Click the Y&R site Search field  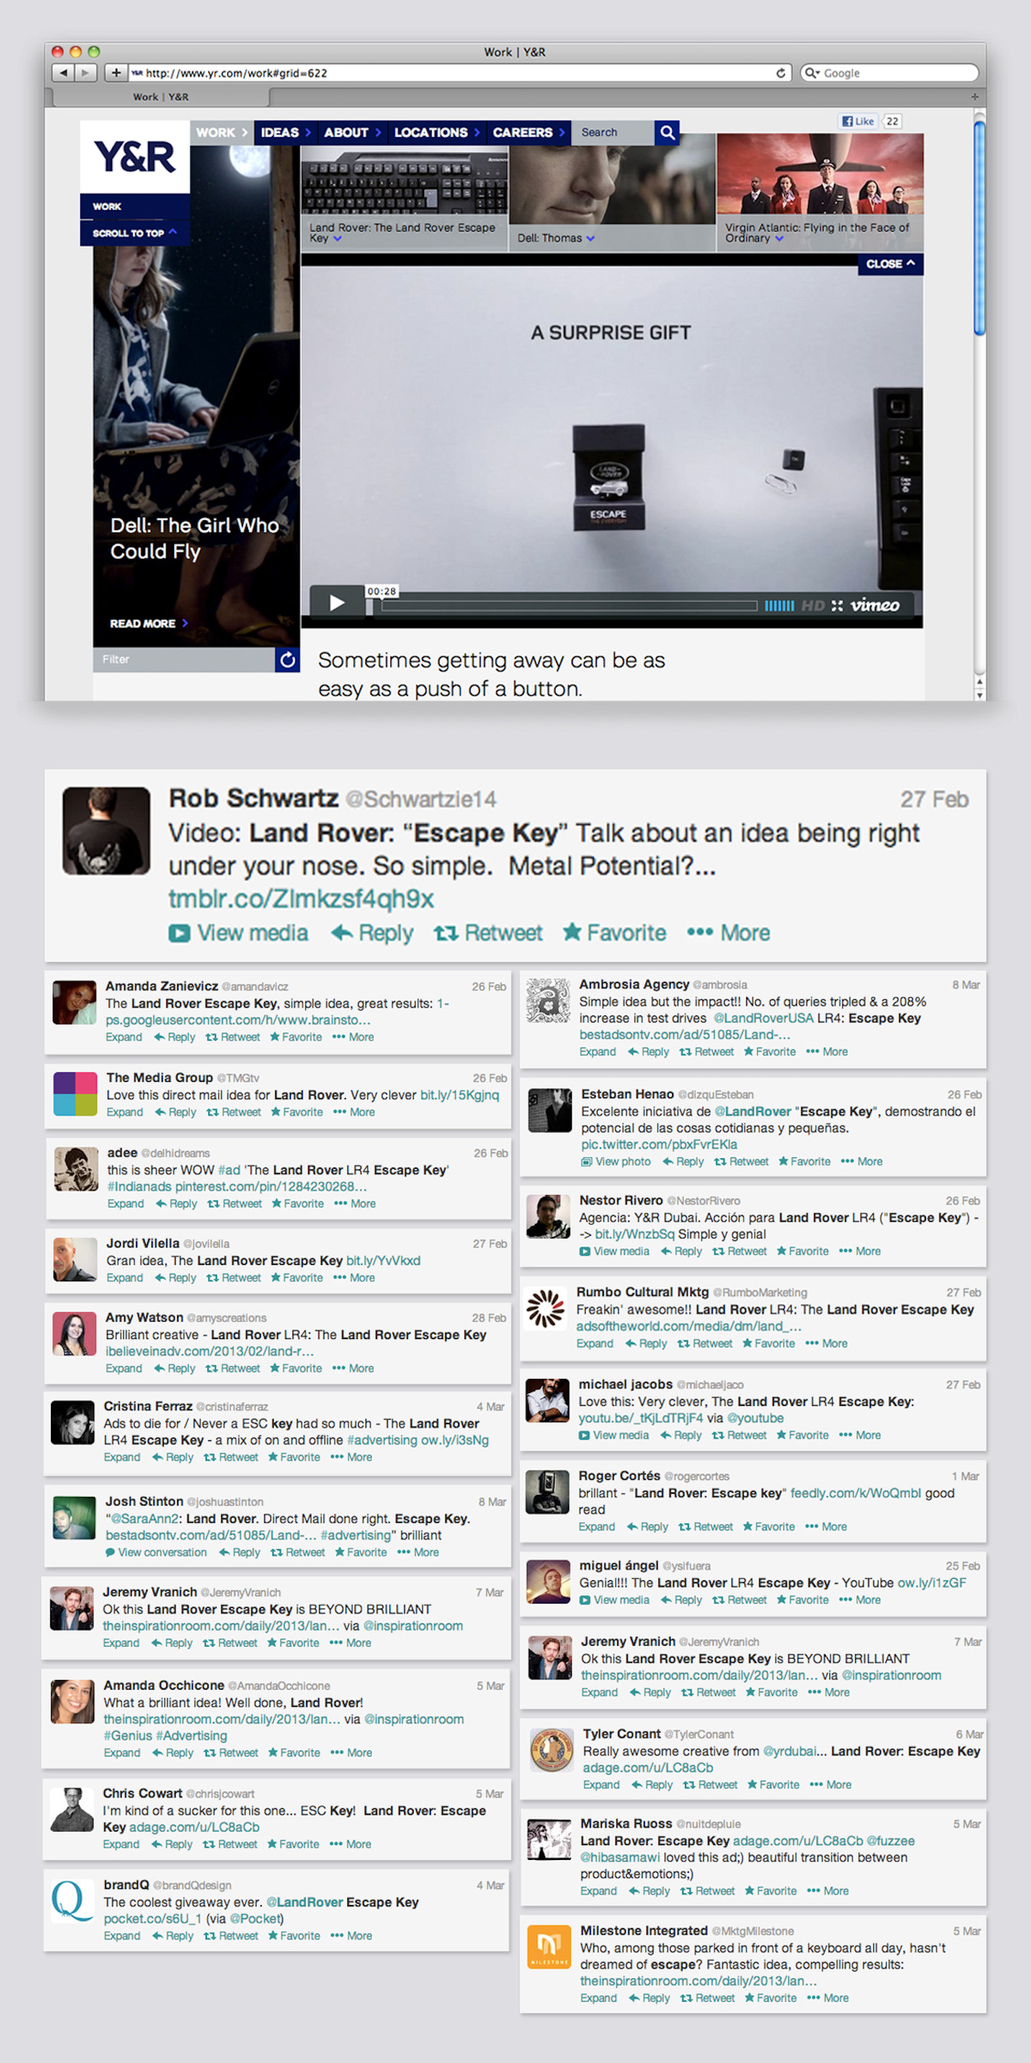click(613, 132)
